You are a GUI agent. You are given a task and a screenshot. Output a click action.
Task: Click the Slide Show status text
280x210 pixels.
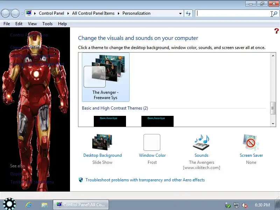(102, 162)
